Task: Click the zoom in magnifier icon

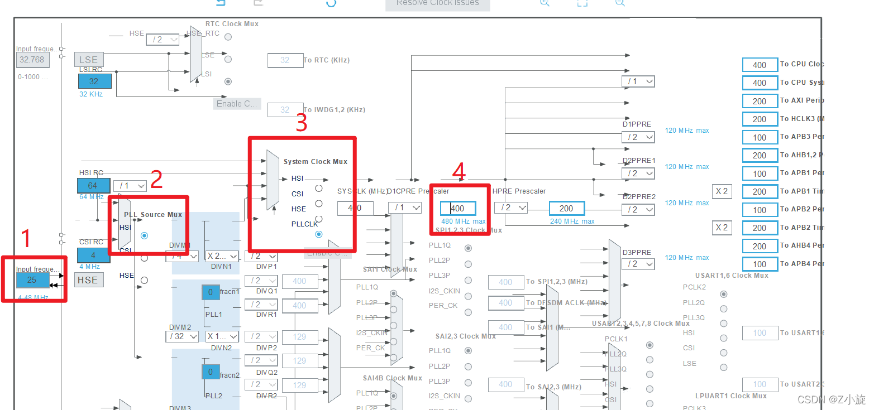Action: (545, 2)
